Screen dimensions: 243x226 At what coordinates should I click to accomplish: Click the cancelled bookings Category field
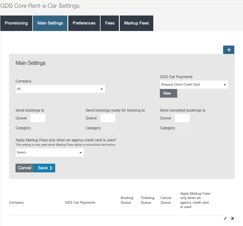click(x=184, y=128)
